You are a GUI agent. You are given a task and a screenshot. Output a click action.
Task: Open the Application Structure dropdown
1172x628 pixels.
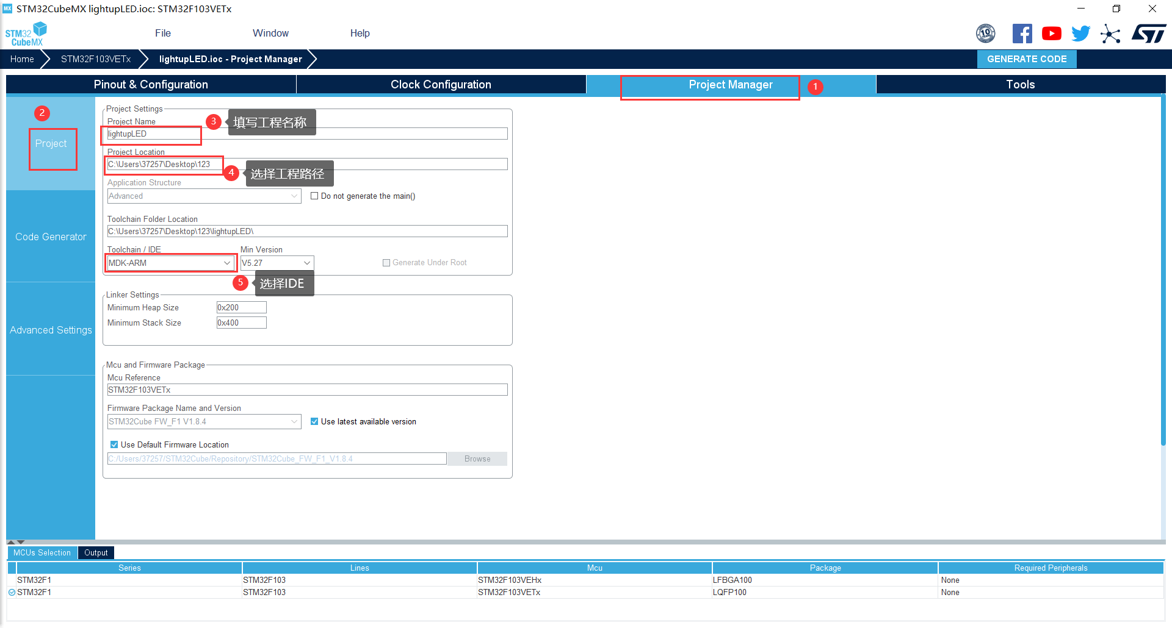pyautogui.click(x=204, y=196)
